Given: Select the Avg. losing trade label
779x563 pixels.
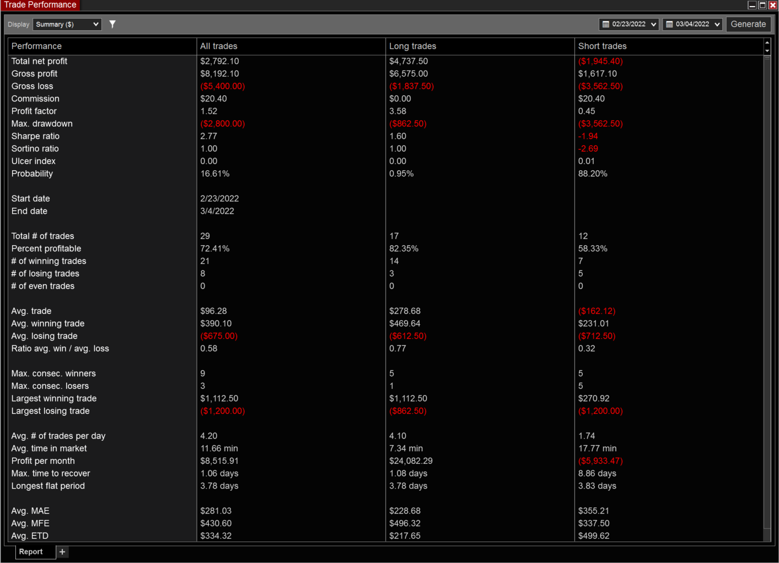Looking at the screenshot, I should point(44,336).
